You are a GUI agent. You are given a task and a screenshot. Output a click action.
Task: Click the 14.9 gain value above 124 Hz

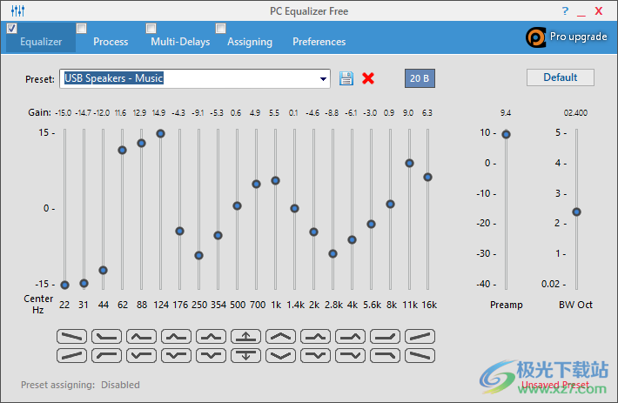coord(158,113)
